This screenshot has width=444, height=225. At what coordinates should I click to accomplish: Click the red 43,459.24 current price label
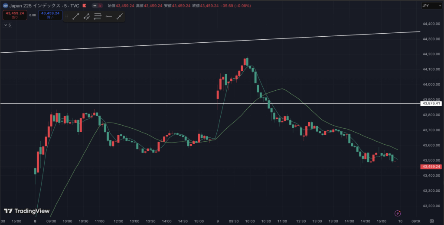[431, 167]
